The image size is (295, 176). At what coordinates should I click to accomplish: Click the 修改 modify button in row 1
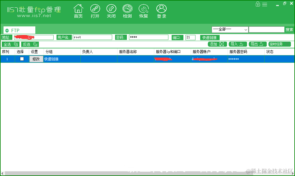pyautogui.click(x=36, y=59)
